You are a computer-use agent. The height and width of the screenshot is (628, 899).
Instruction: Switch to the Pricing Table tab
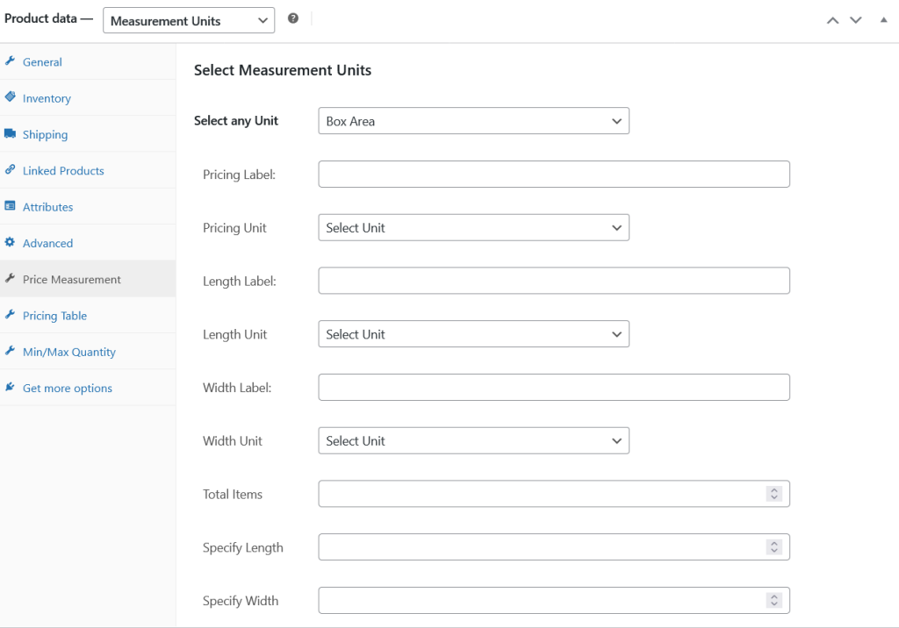tap(54, 316)
